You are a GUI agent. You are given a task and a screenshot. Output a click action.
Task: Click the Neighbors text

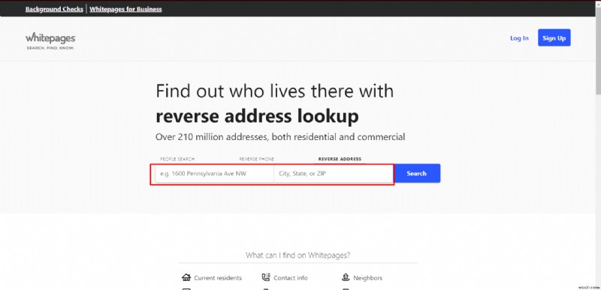point(367,278)
